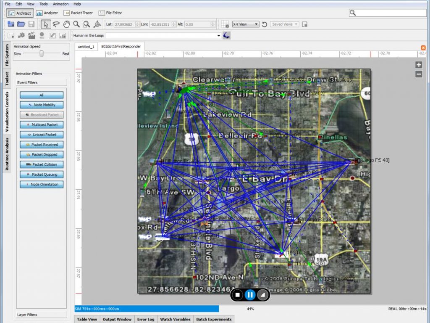
Task: Expand the Saved Views dropdown
Action: coord(284,24)
